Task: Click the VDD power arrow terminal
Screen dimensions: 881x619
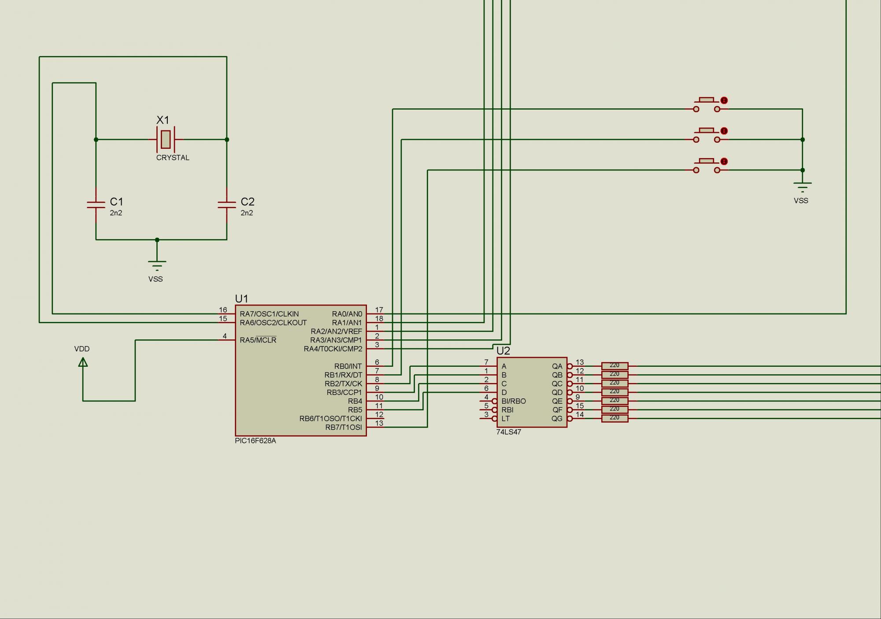Action: pyautogui.click(x=83, y=362)
